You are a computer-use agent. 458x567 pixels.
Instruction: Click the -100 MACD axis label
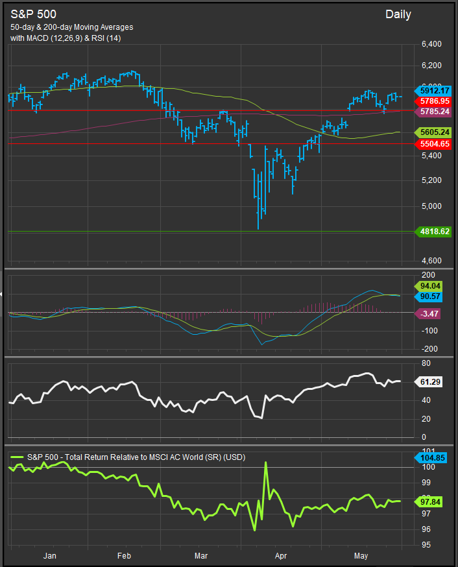[x=429, y=330]
